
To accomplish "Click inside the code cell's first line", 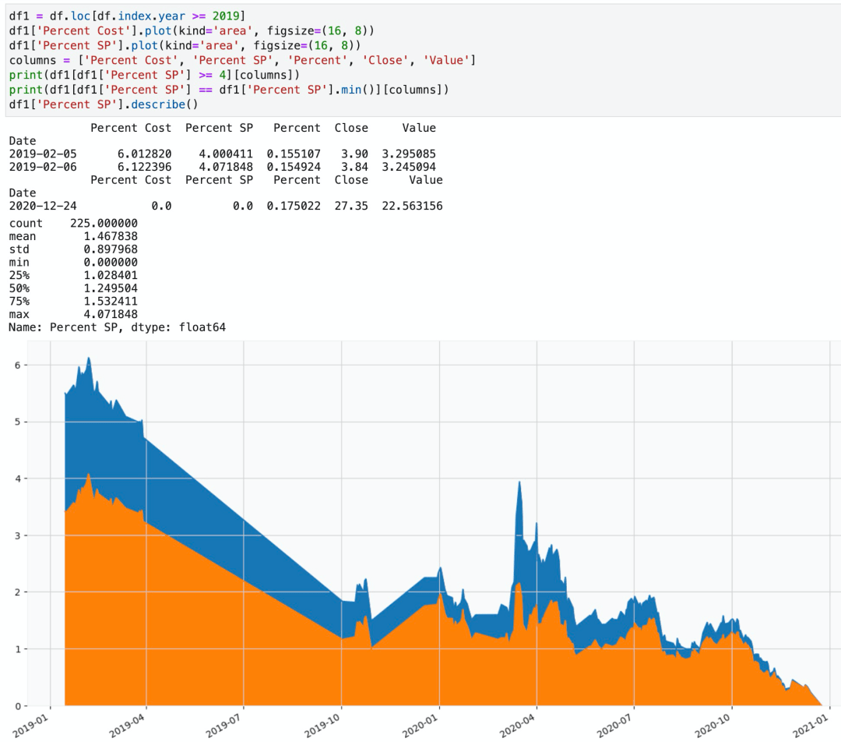I will (125, 16).
